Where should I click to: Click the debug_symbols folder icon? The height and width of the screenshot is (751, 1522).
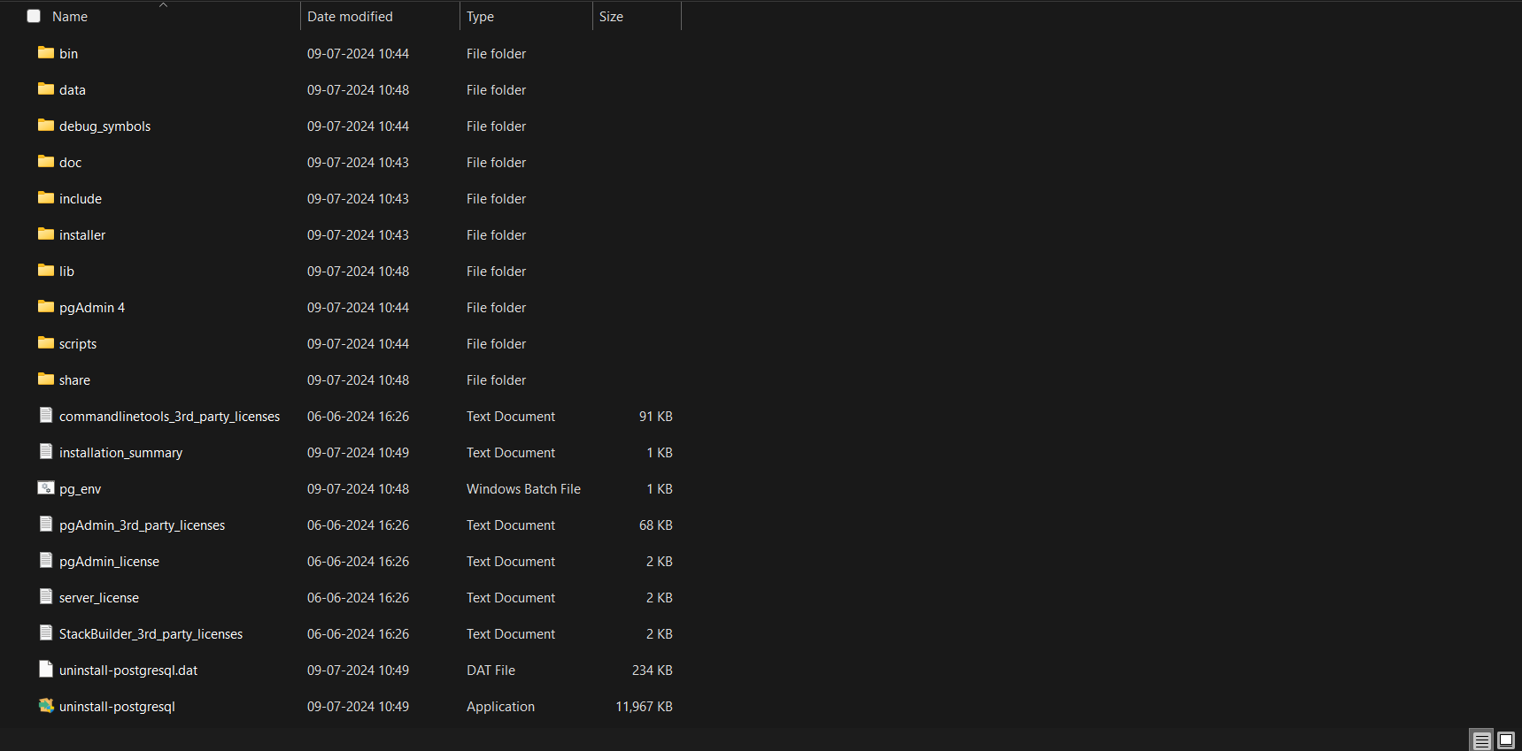pos(46,126)
